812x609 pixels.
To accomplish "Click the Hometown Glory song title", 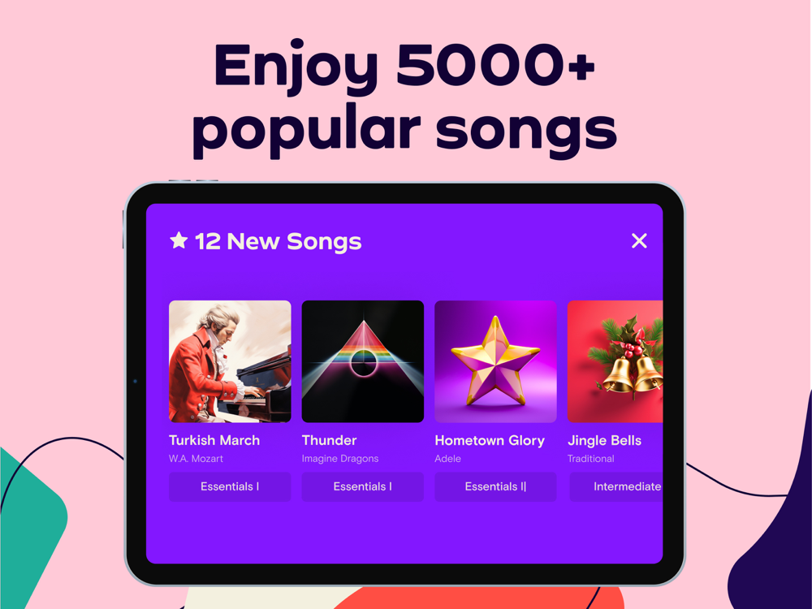I will click(x=490, y=441).
